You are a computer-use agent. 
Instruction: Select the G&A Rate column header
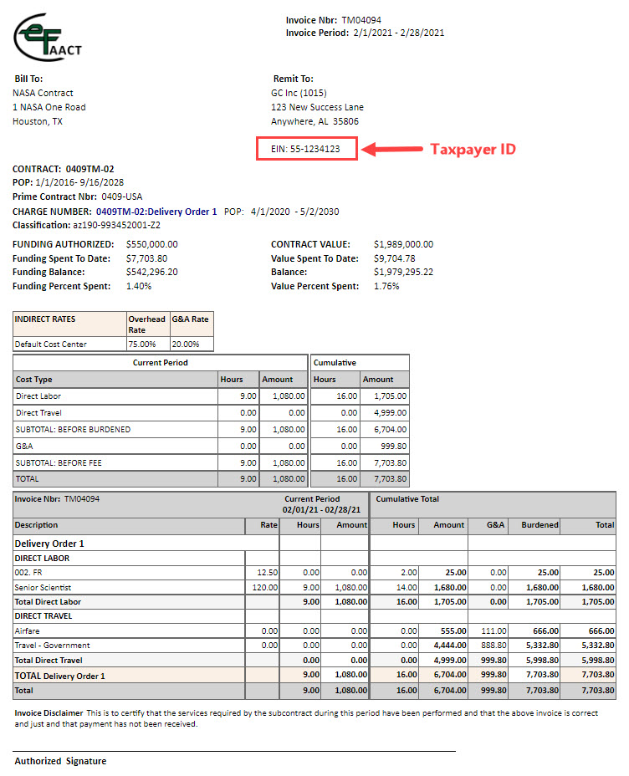pyautogui.click(x=191, y=319)
